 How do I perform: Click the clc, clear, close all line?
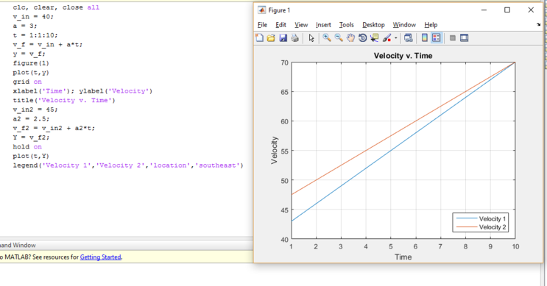click(x=56, y=7)
